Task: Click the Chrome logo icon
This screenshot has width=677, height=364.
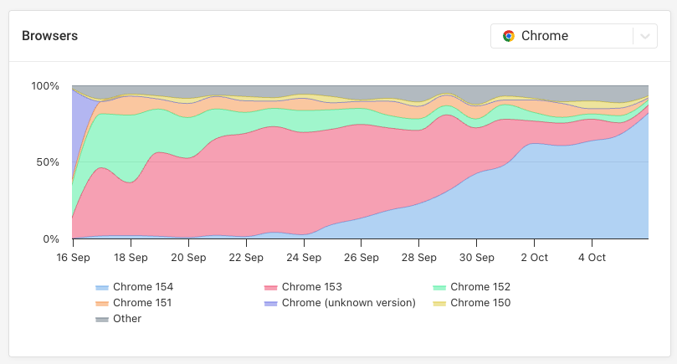Action: pos(509,36)
